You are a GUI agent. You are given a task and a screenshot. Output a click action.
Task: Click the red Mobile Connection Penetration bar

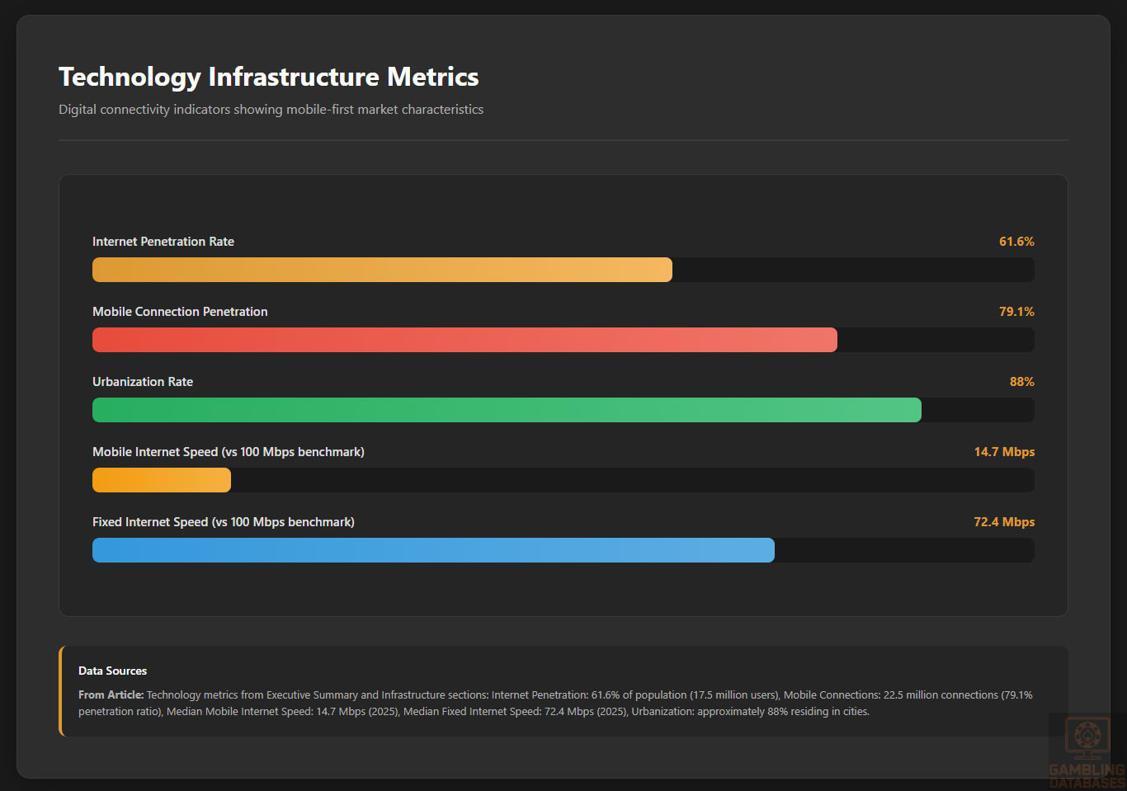(464, 340)
